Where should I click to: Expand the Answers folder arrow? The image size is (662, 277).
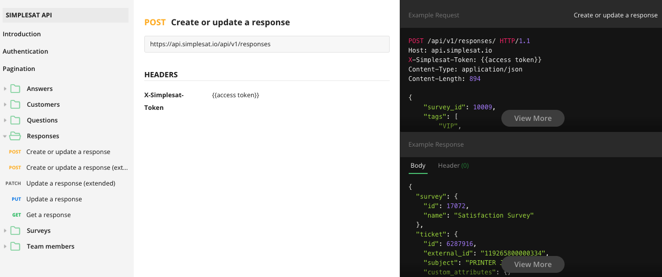point(5,89)
